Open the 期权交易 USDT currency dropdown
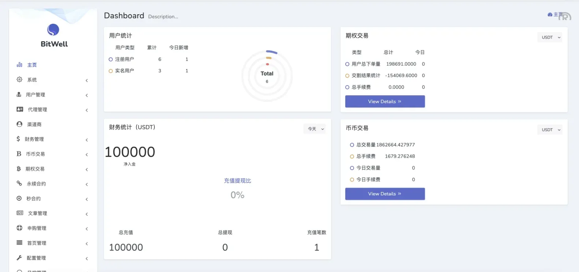This screenshot has width=579, height=272. 550,37
